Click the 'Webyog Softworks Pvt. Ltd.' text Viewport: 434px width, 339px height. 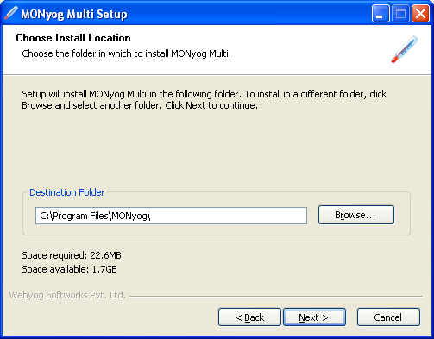[67, 295]
